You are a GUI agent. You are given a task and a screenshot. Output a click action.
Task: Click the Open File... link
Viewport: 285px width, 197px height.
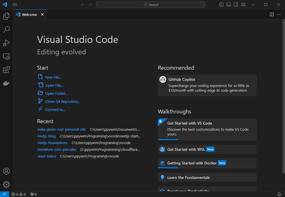click(54, 85)
